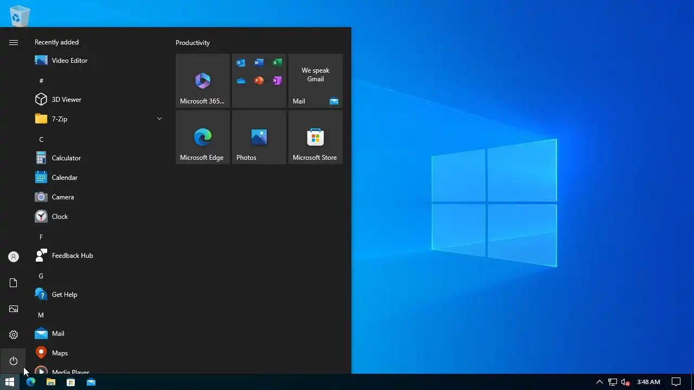This screenshot has width=694, height=390.
Task: Open OneDrive icon in Office tile
Action: 241,81
